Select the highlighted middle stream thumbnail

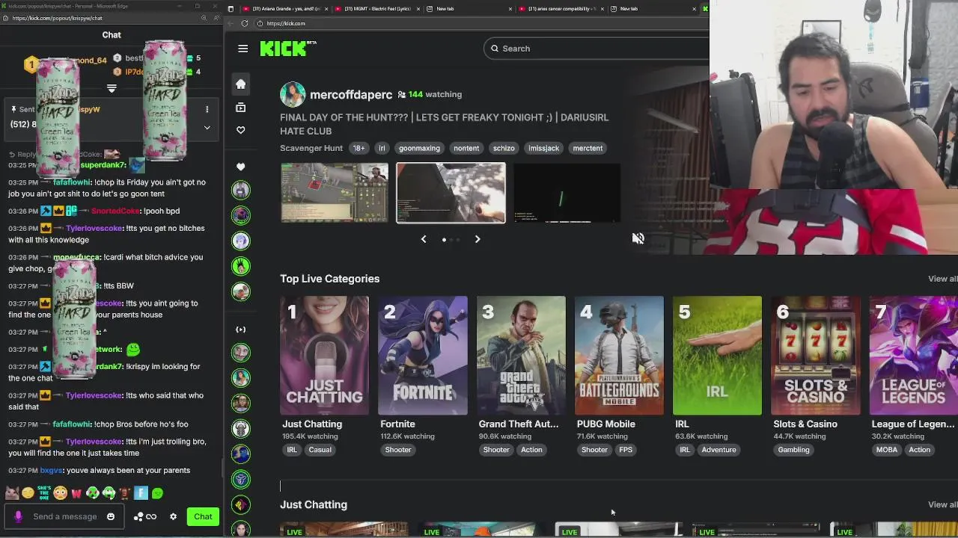coord(451,193)
